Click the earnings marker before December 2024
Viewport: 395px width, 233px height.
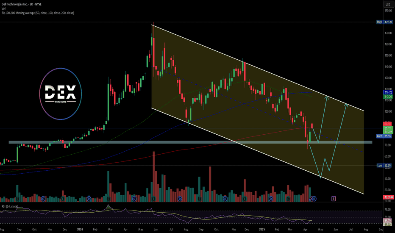[x=245, y=199]
